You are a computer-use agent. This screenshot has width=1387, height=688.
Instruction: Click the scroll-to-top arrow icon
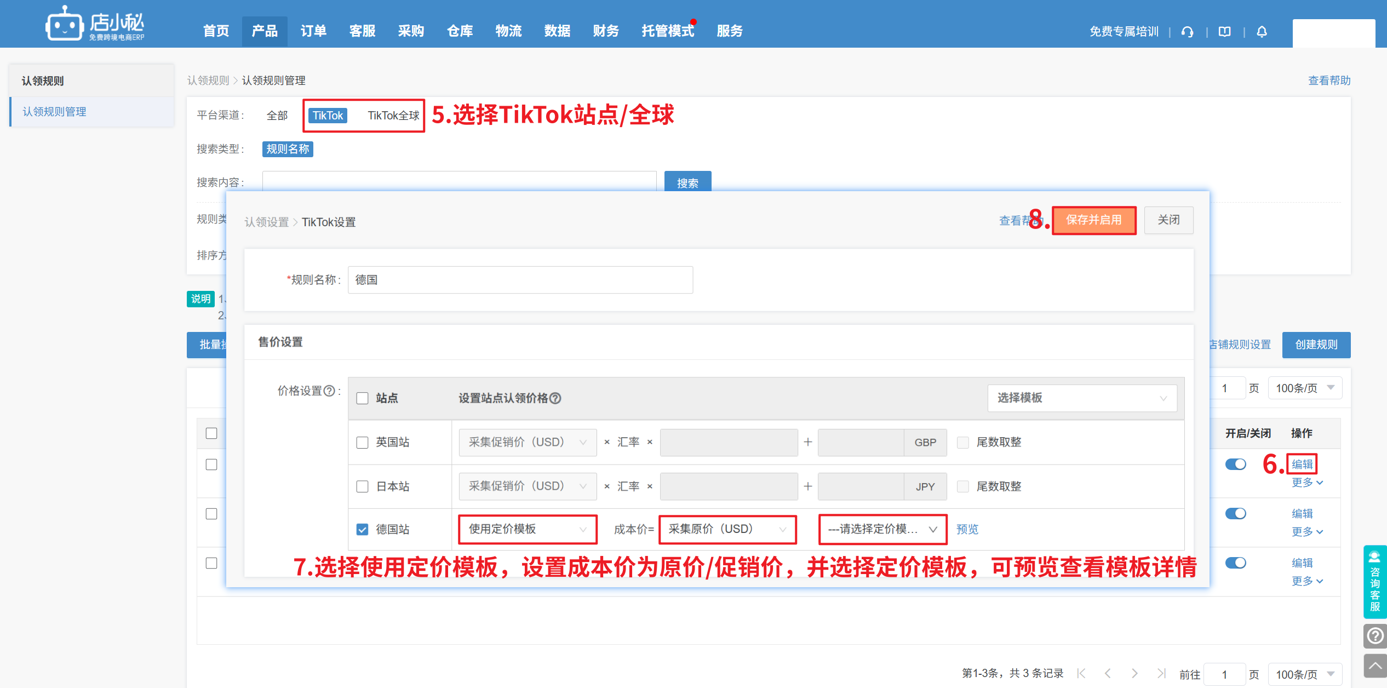[1375, 666]
